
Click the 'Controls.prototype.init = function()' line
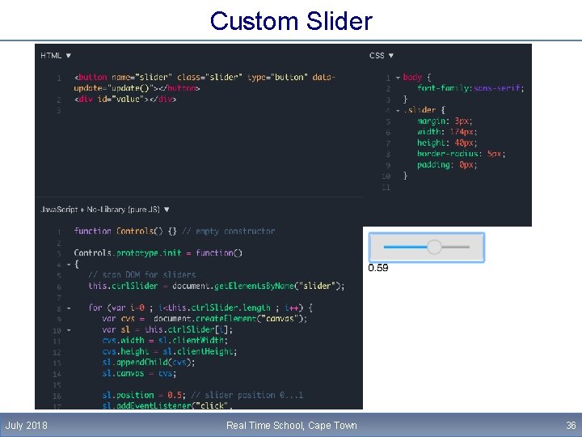point(158,253)
